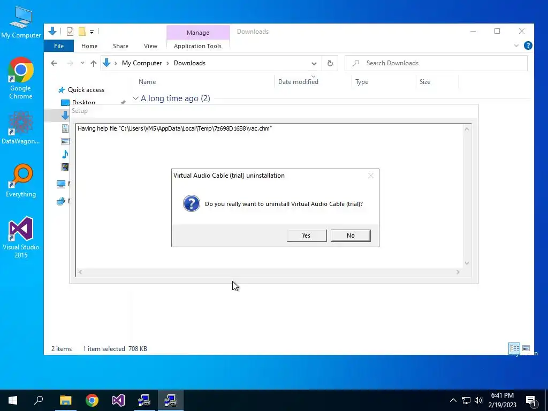Show hidden system tray icons
This screenshot has width=548, height=411.
tap(453, 400)
